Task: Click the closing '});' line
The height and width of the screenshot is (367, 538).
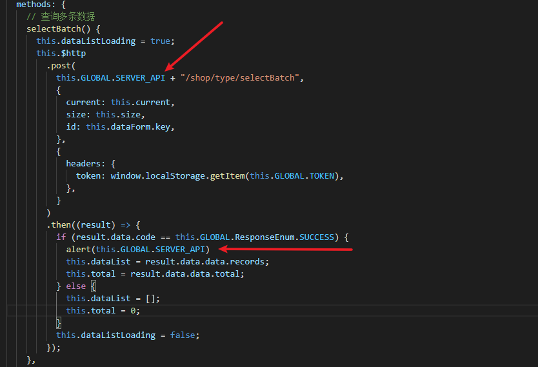Action: pos(54,348)
